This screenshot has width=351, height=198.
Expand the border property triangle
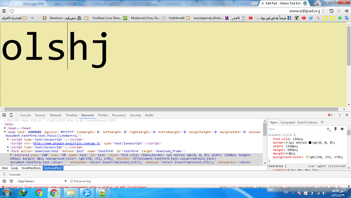point(287,143)
